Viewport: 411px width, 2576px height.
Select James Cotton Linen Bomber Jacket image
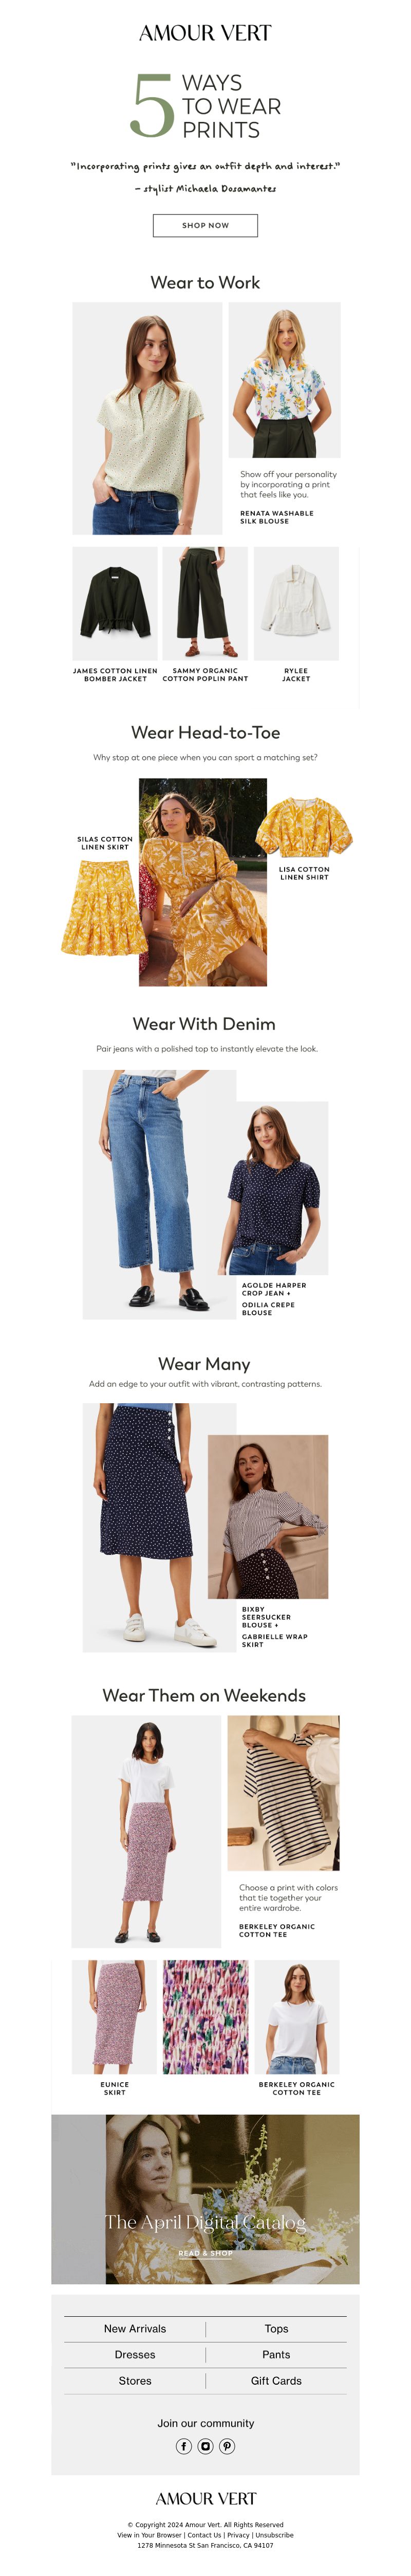coord(115,603)
